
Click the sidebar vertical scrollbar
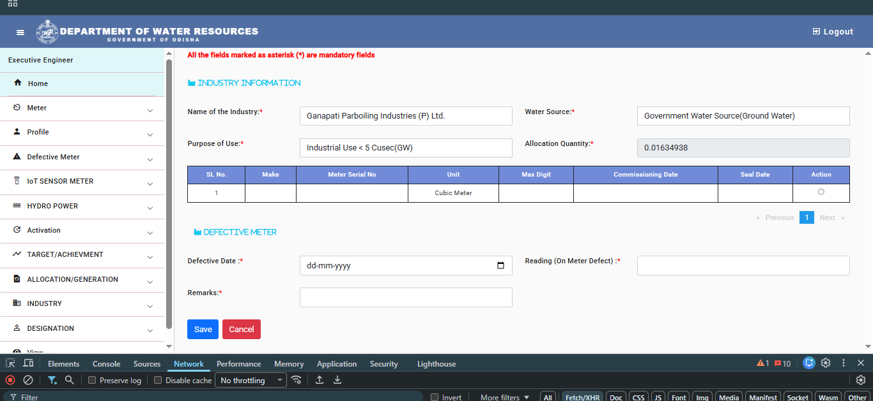click(x=169, y=194)
